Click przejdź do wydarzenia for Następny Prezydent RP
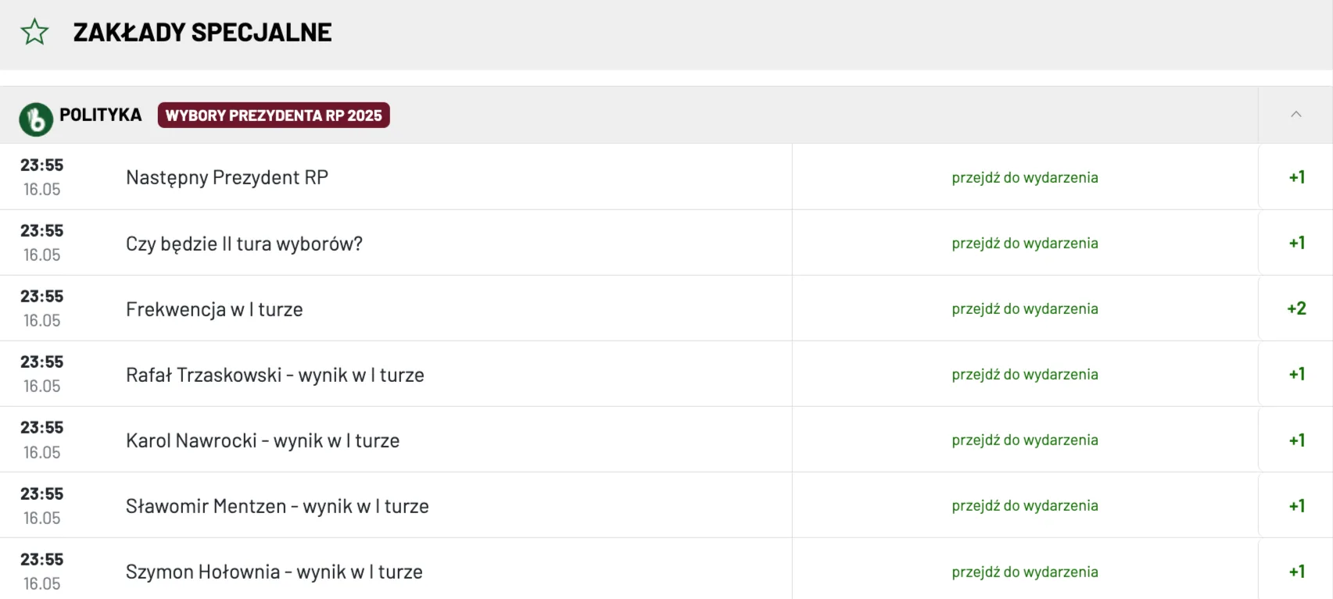This screenshot has width=1333, height=599. 1025,177
